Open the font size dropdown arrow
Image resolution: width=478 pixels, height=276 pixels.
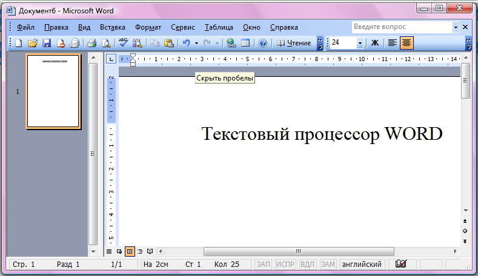(360, 43)
